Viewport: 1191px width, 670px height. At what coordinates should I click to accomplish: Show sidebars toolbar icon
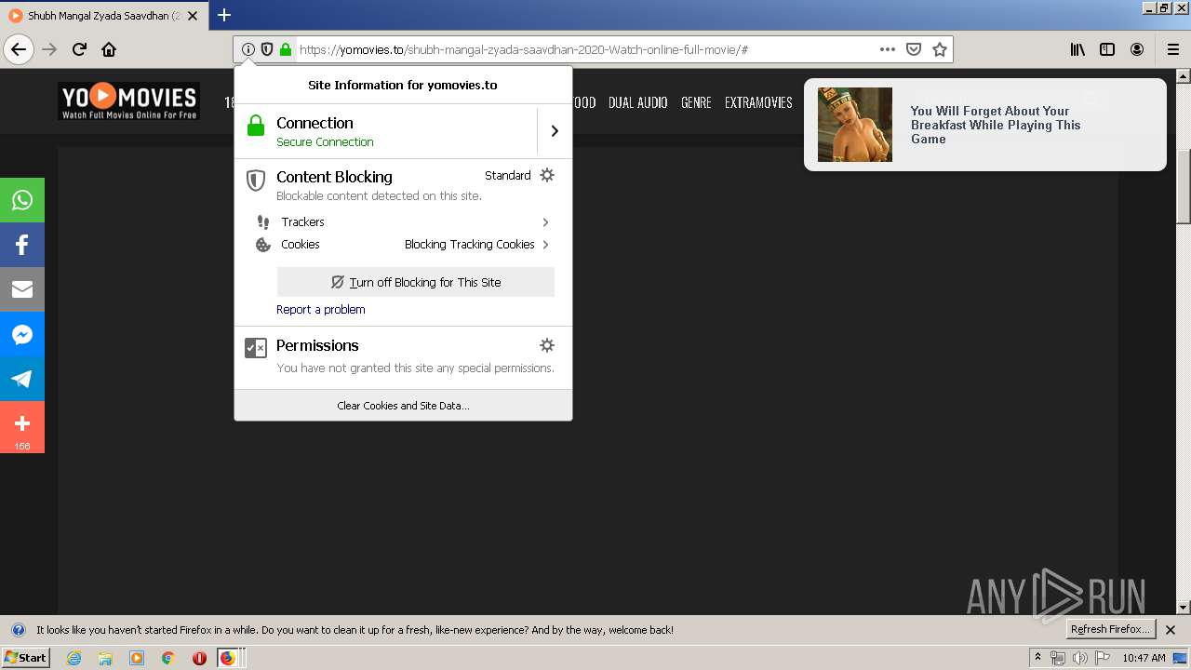pos(1107,49)
